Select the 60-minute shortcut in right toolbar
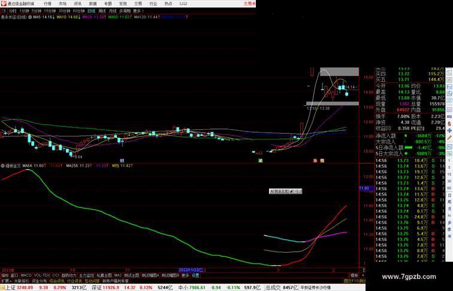Screen dimensions: 453x291 click(449, 188)
